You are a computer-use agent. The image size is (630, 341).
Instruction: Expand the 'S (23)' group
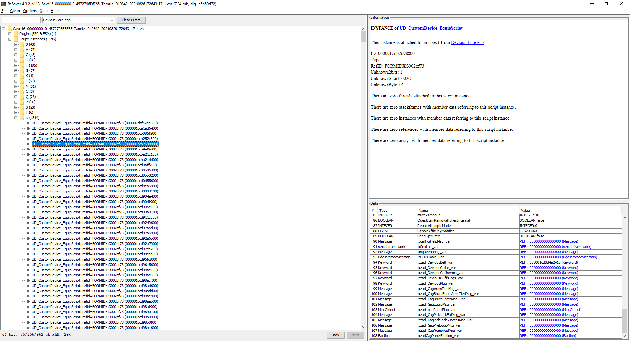(16, 107)
